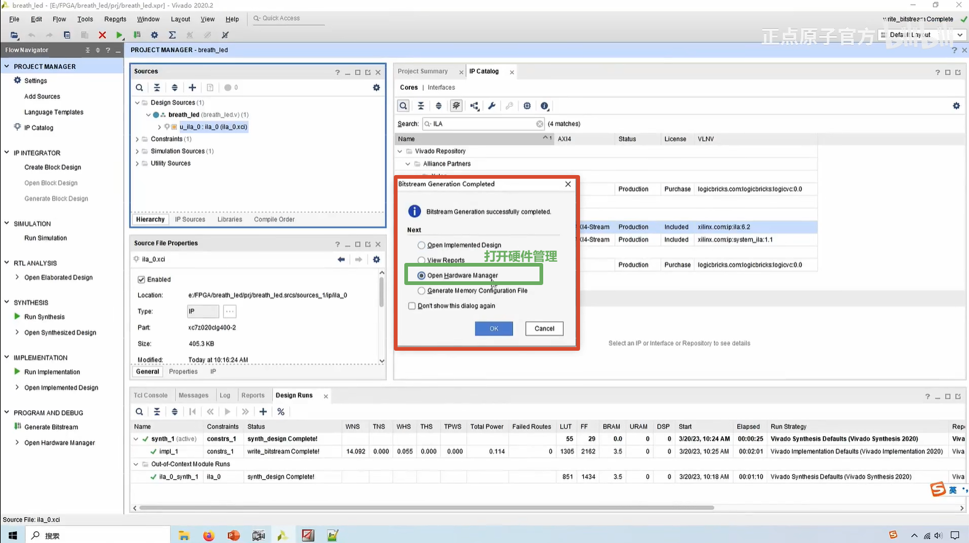Open PowerPoint from the taskbar
This screenshot has height=543, width=969.
pos(233,536)
